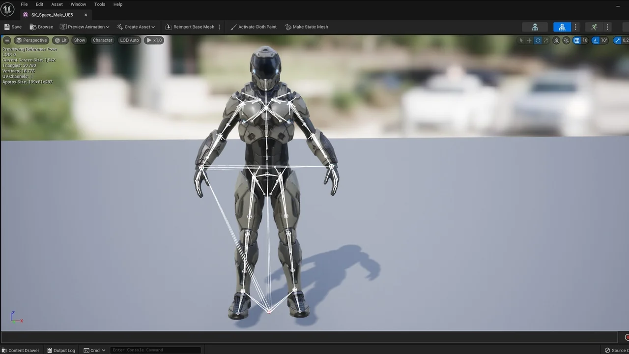Toggle scale snapping in the viewport toolbar
Screen dimensions: 629x354
point(617,40)
